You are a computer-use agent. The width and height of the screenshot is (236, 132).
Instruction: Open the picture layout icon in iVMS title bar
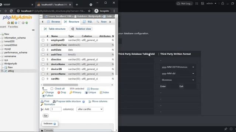point(202,3)
